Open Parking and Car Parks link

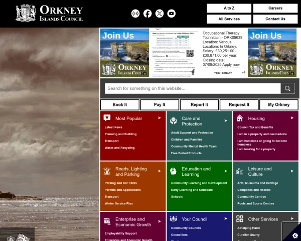point(120,183)
